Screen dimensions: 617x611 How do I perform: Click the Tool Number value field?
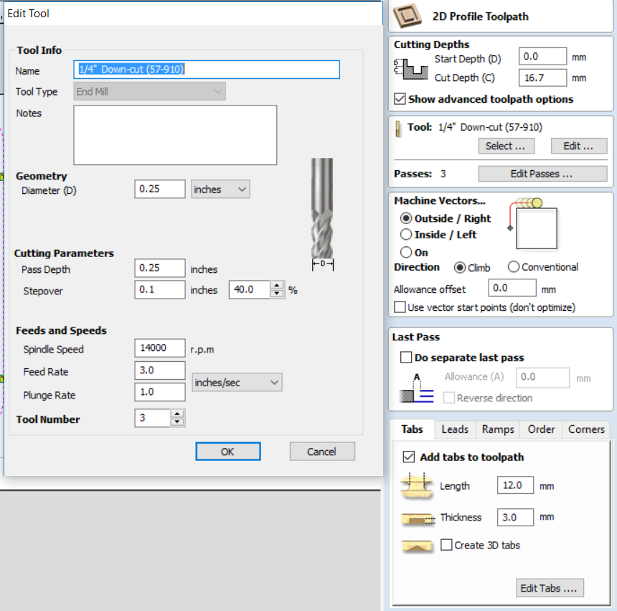pyautogui.click(x=153, y=418)
